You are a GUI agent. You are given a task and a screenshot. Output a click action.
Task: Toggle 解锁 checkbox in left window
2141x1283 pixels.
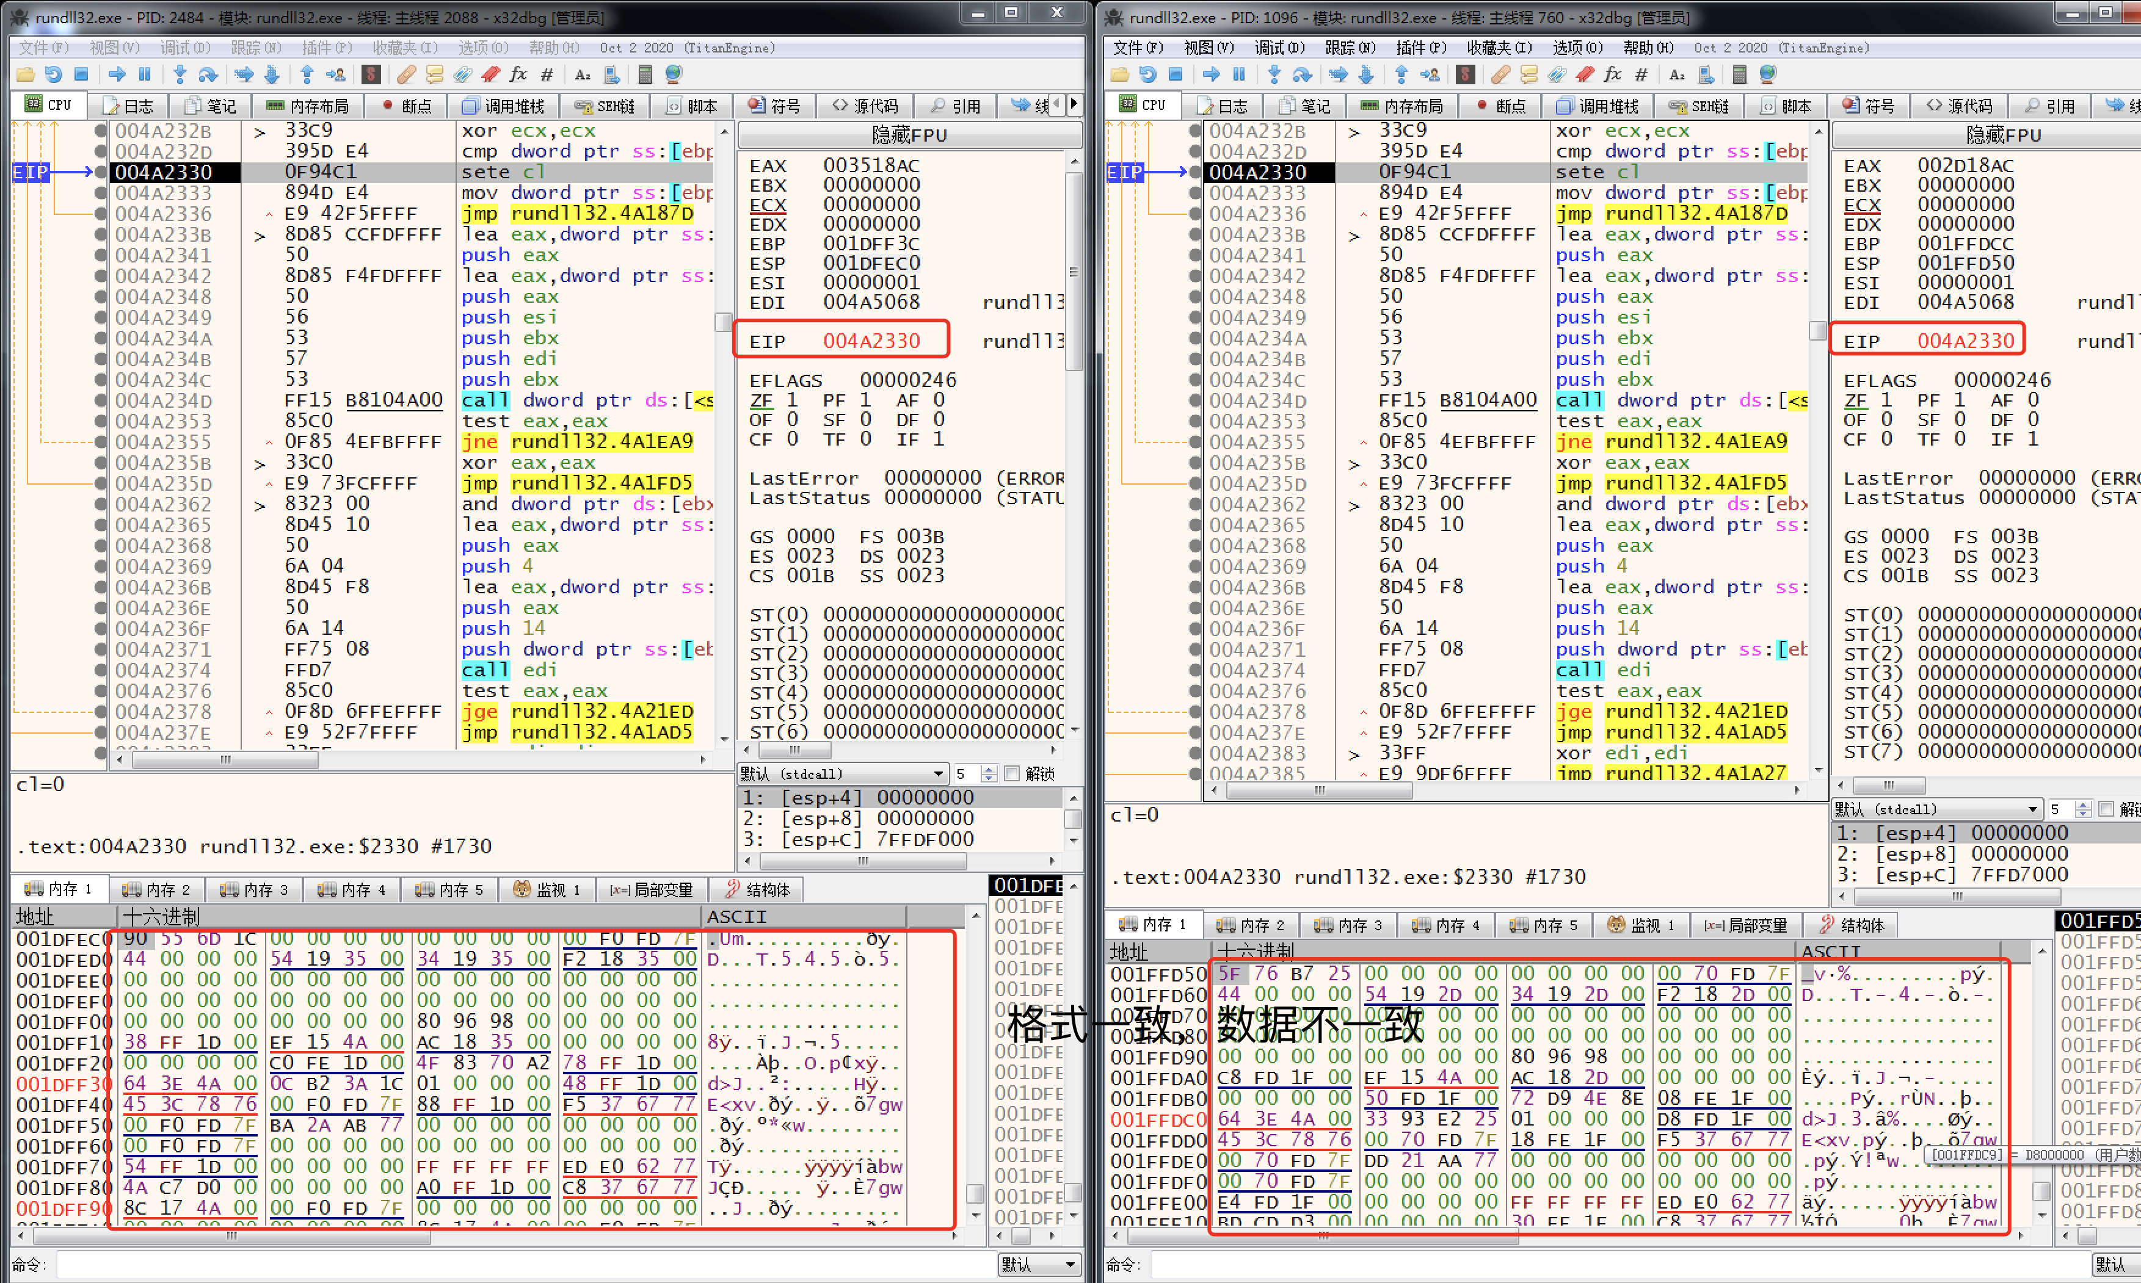pyautogui.click(x=1012, y=774)
